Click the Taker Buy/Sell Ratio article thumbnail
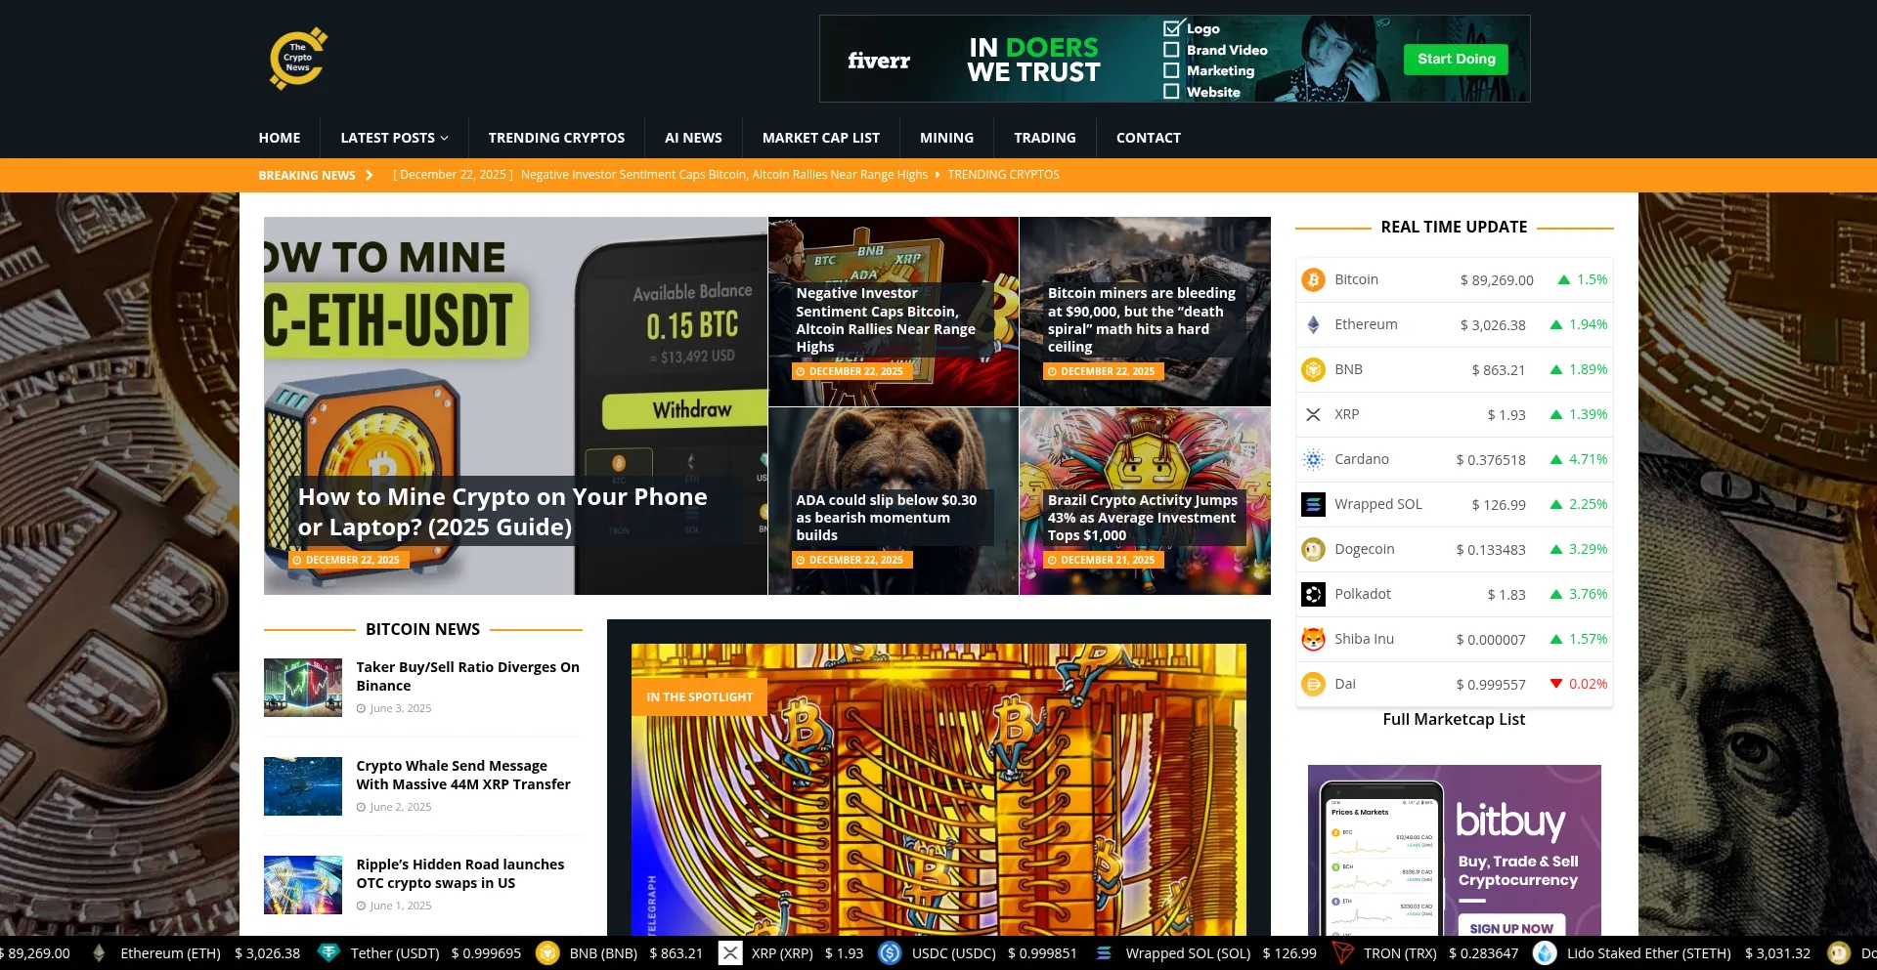Screen dimensions: 1877x970 302,687
